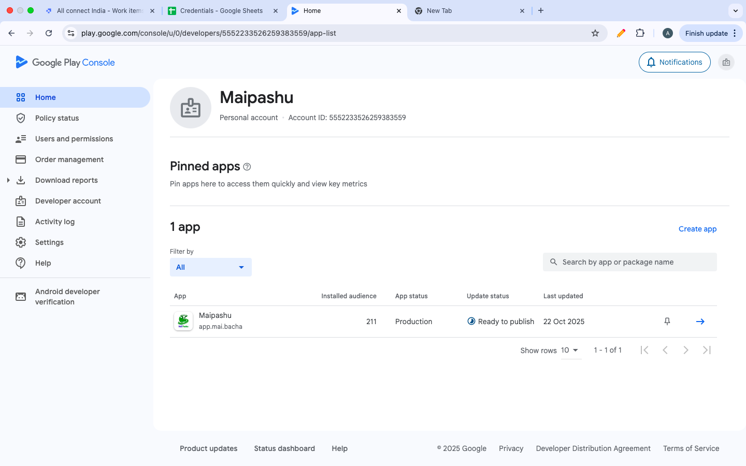This screenshot has width=746, height=466.
Task: Open Android developer verification page
Action: (x=67, y=297)
